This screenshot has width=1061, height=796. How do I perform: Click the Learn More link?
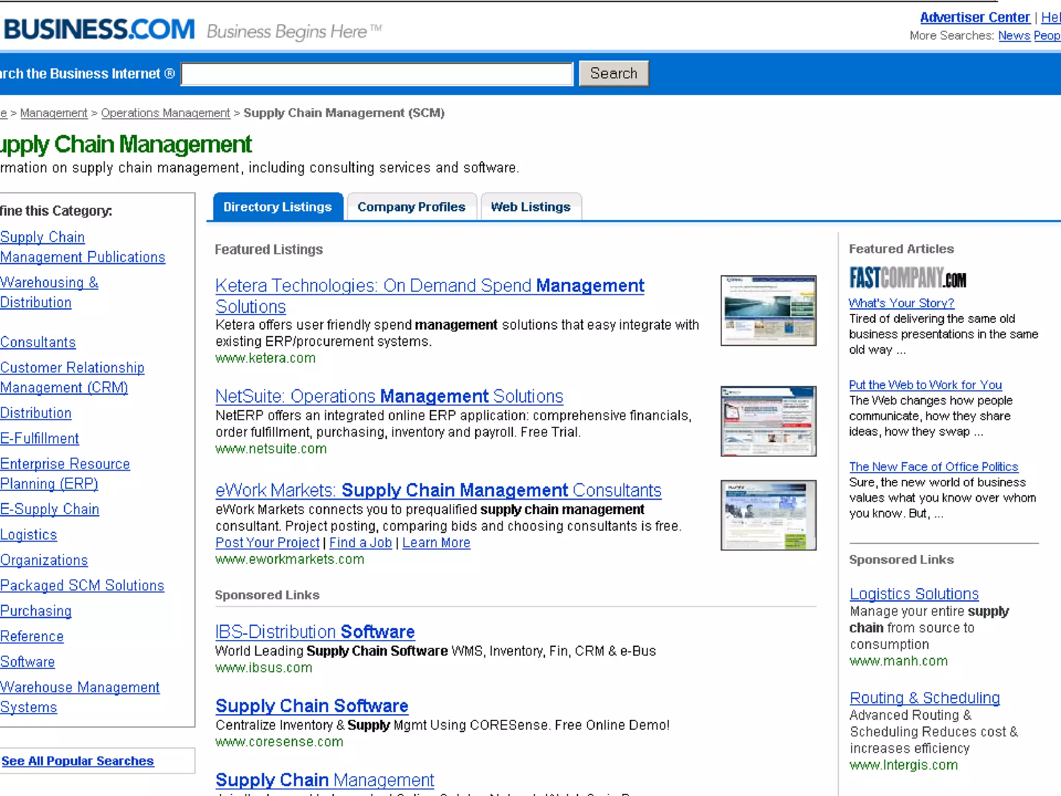pyautogui.click(x=436, y=543)
